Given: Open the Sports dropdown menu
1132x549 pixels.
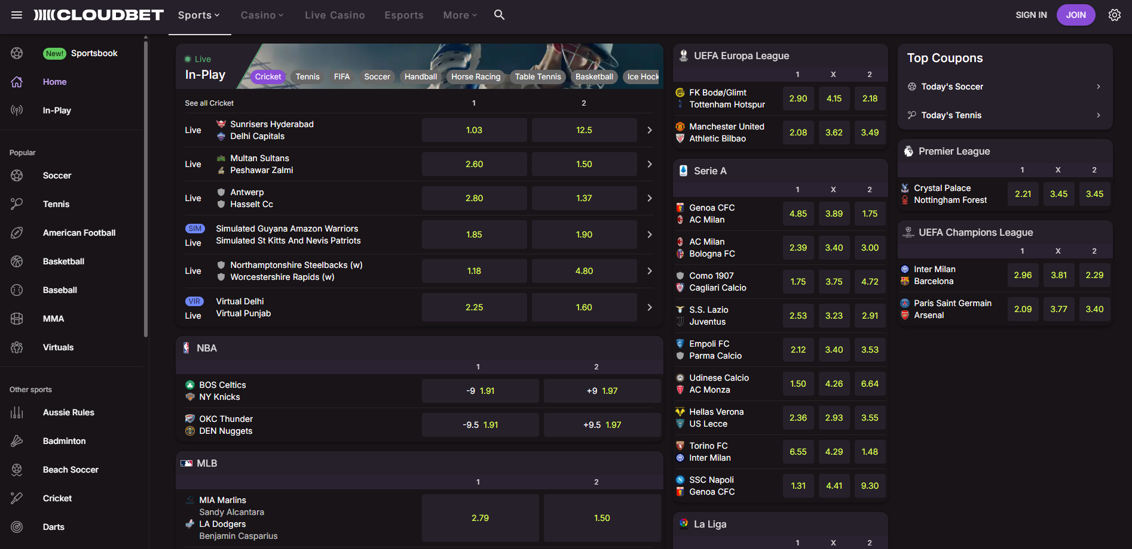Looking at the screenshot, I should 199,15.
